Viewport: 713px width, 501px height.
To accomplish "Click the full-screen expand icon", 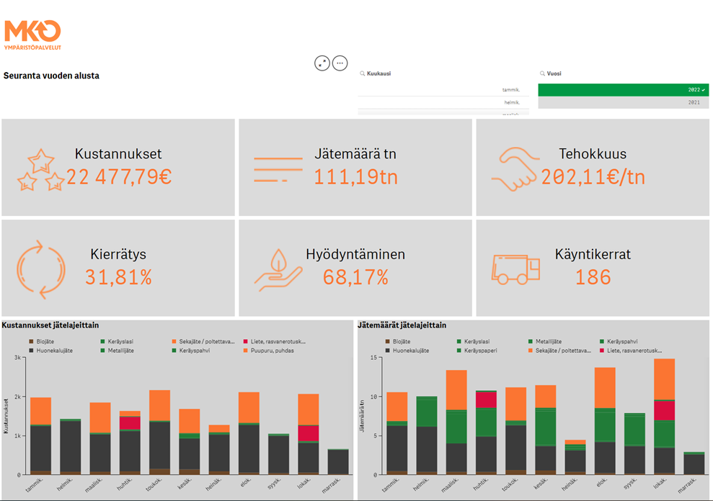I will (x=322, y=63).
